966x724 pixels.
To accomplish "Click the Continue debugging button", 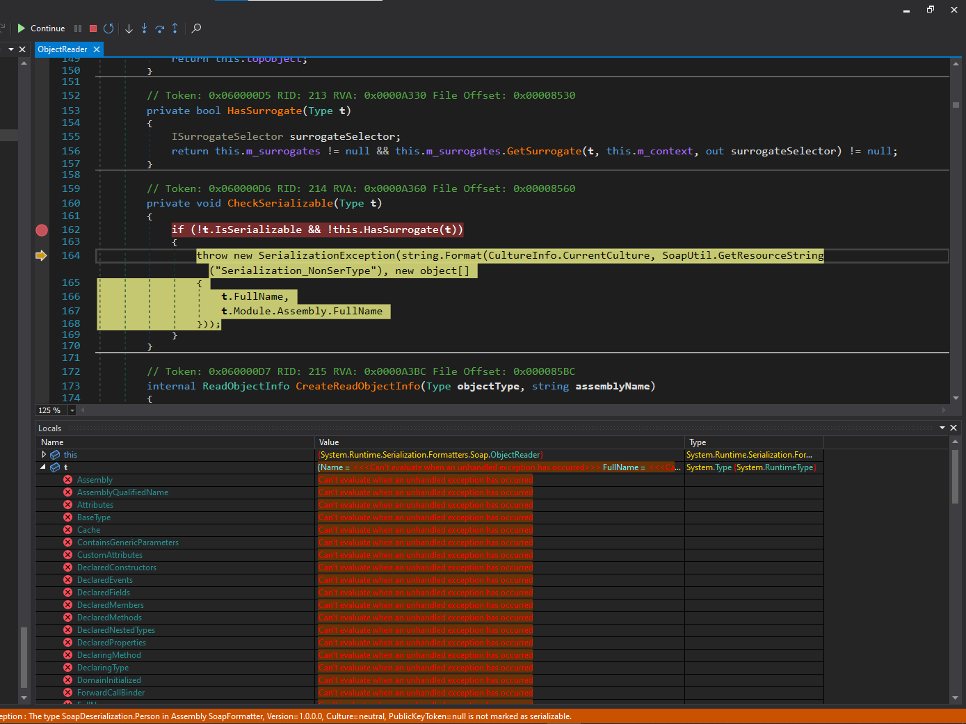I will coord(41,29).
